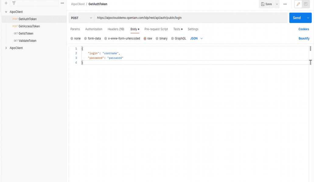Switch to the Authorization tab
315x182 pixels.
coord(93,29)
